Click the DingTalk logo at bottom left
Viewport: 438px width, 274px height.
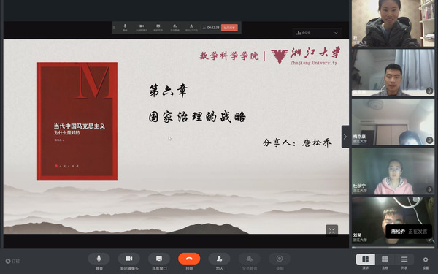click(12, 261)
